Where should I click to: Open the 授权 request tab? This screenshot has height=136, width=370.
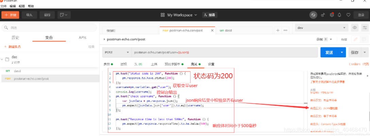[124, 64]
